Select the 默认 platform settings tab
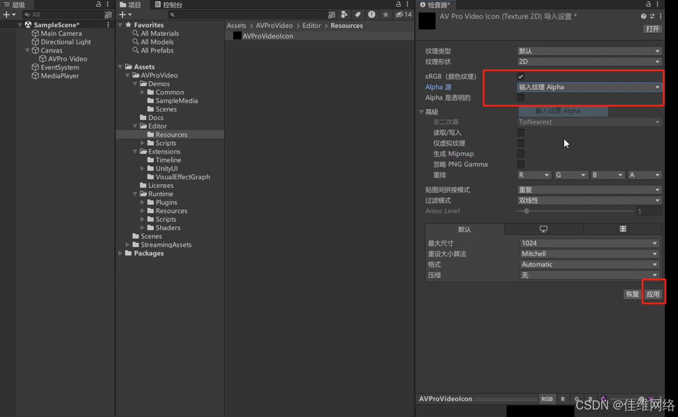Viewport: 678px width, 417px height. (x=465, y=229)
